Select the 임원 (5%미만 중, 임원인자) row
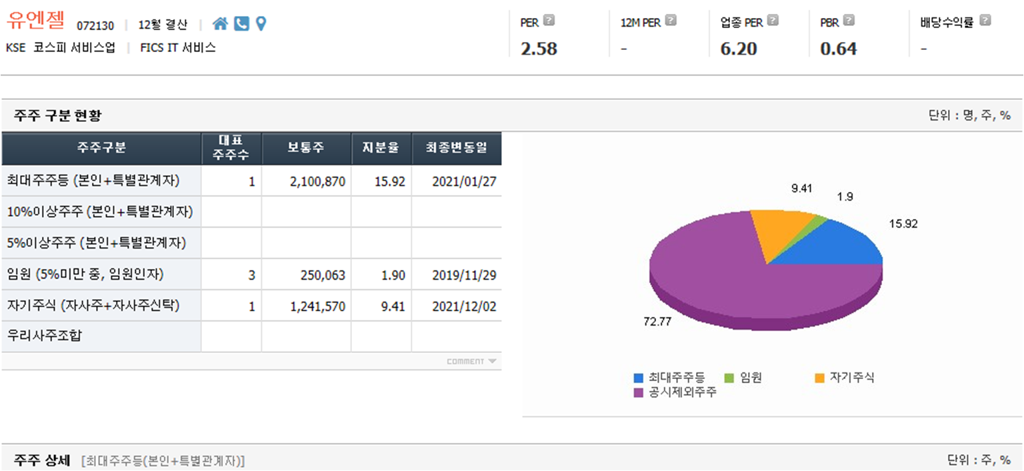 (x=251, y=274)
